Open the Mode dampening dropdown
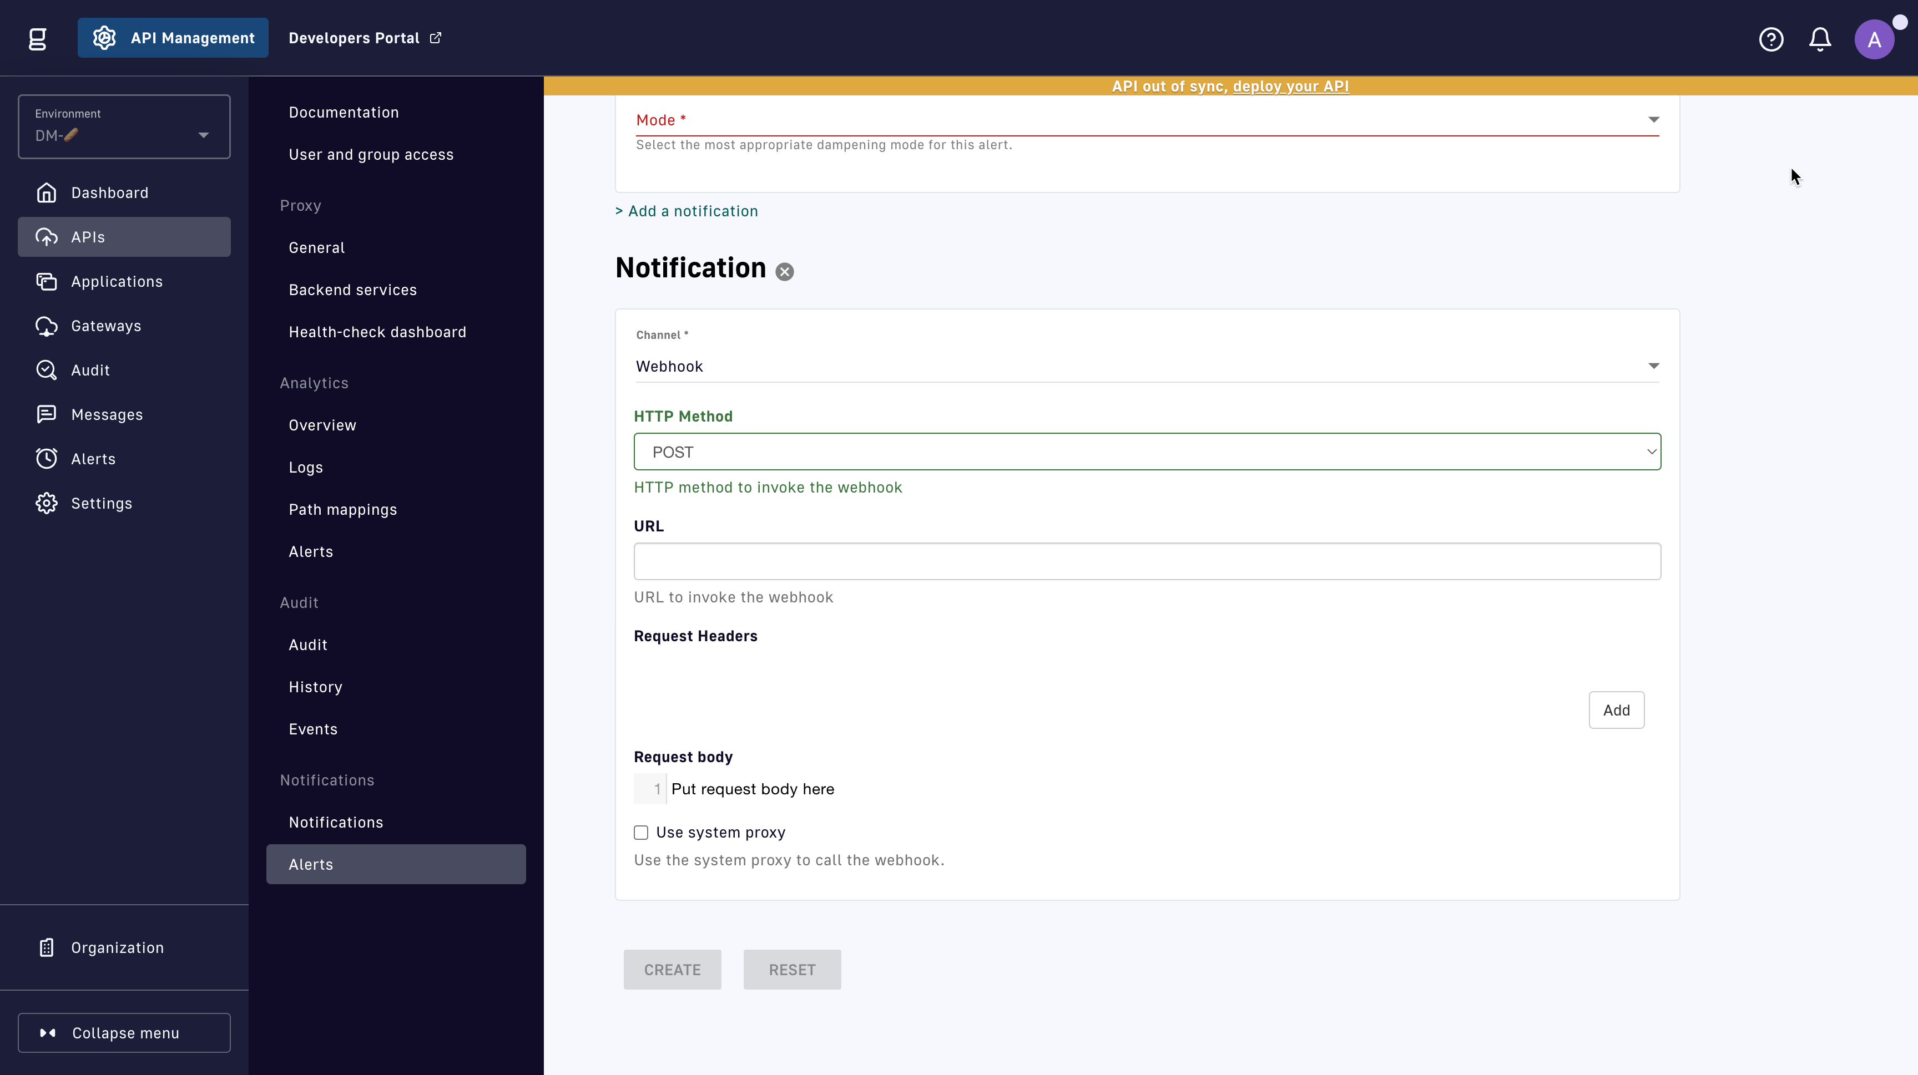 1147,120
